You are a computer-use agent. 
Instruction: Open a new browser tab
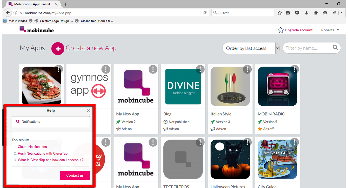[65, 4]
